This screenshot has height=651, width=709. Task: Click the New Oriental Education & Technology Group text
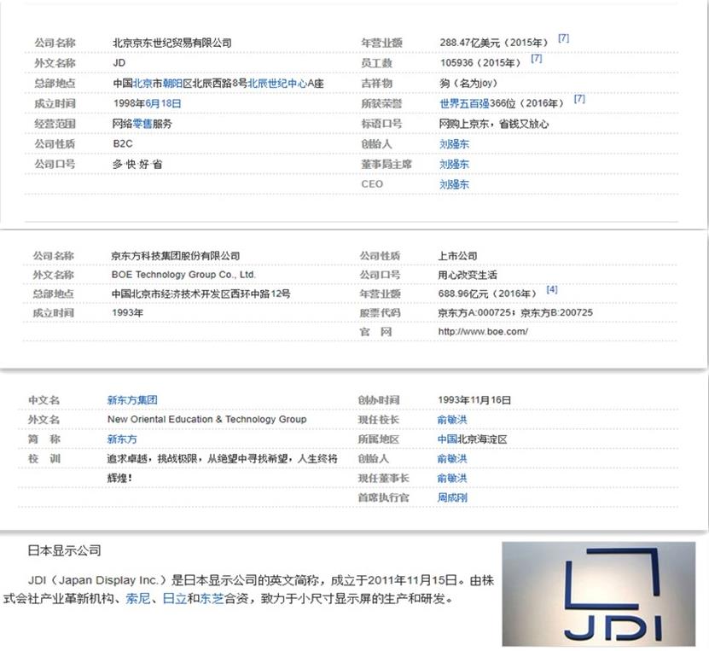(206, 420)
